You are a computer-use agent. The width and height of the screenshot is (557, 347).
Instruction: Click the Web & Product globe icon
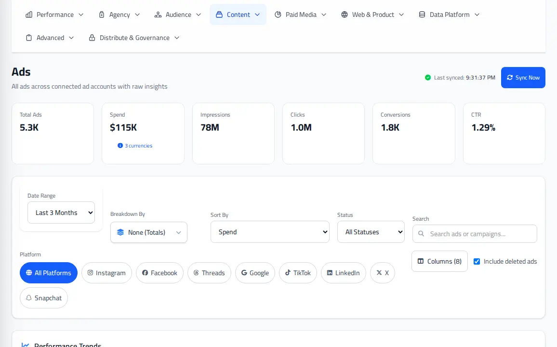point(344,14)
